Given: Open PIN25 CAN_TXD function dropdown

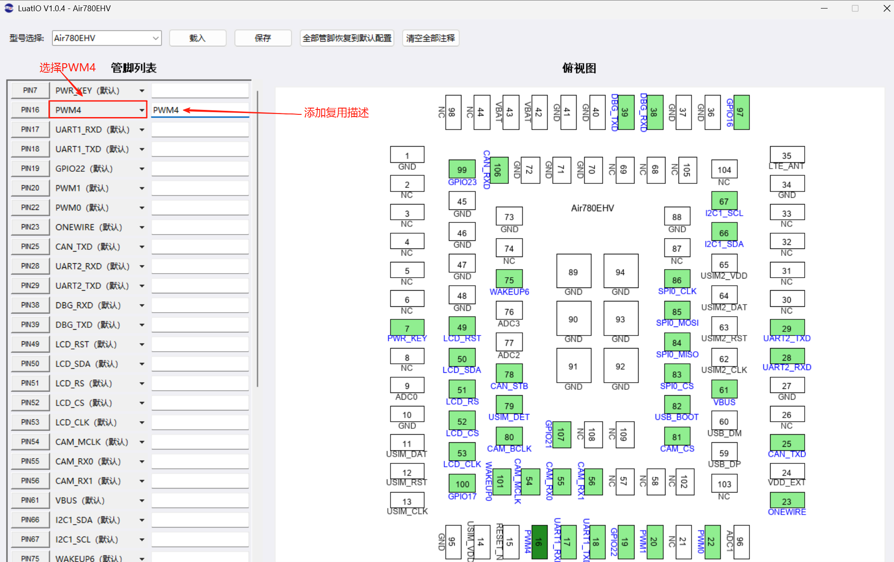Looking at the screenshot, I should click(98, 247).
